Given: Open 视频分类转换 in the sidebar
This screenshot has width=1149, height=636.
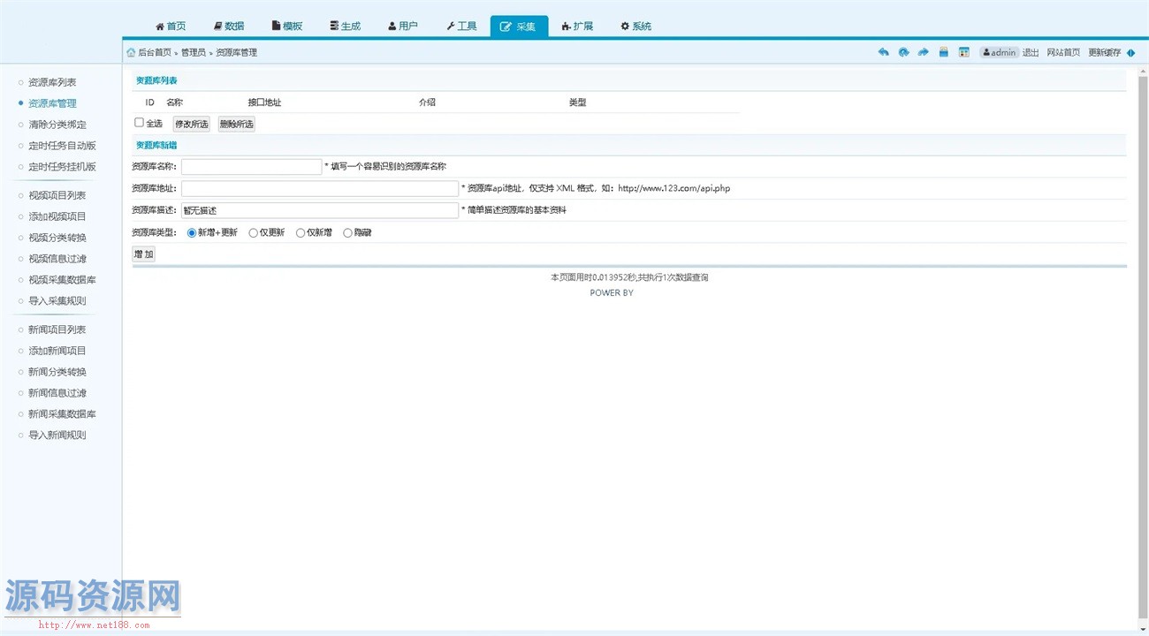Looking at the screenshot, I should coord(57,238).
